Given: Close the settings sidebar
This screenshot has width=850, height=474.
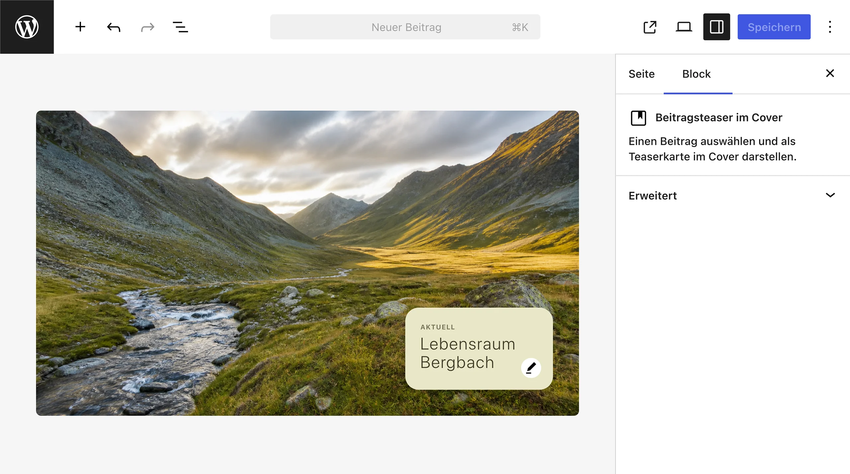Looking at the screenshot, I should pyautogui.click(x=830, y=73).
